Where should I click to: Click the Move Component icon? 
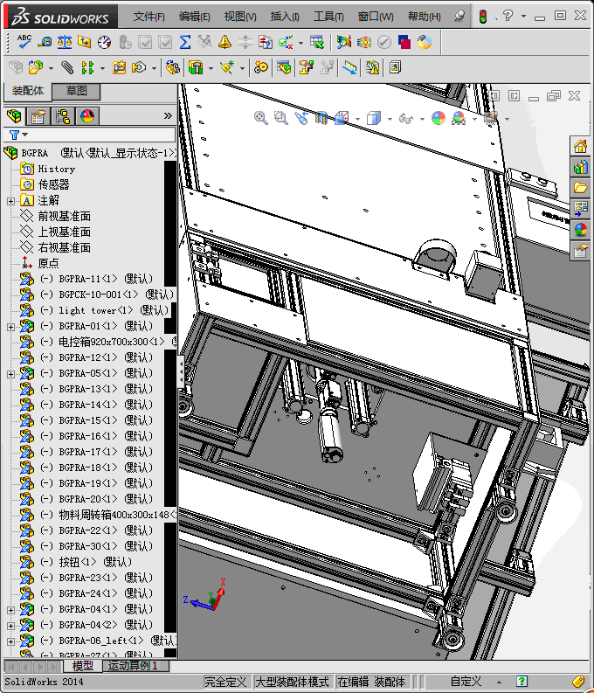tap(140, 67)
